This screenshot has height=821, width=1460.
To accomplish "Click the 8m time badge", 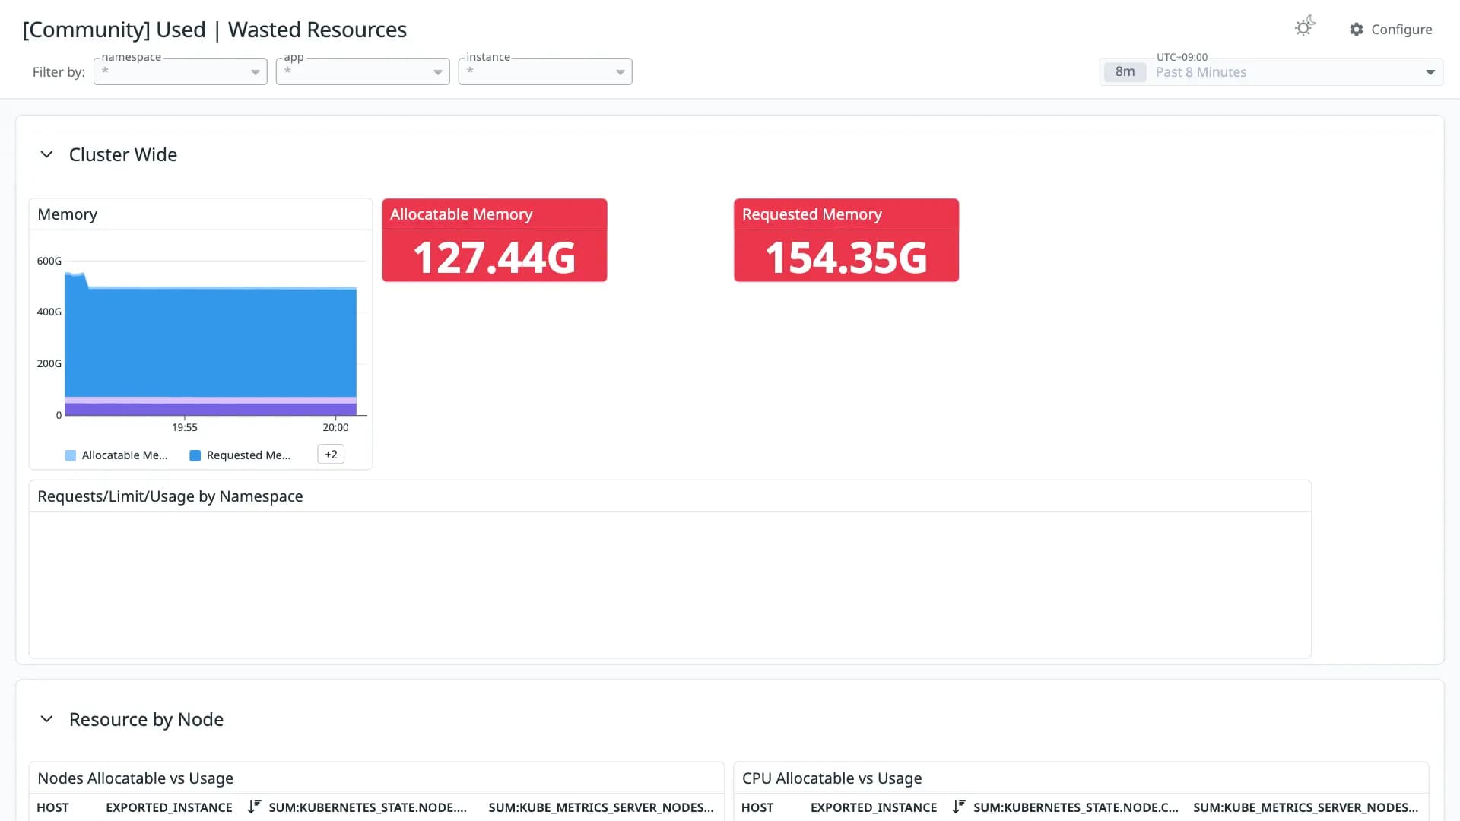I will click(1125, 72).
